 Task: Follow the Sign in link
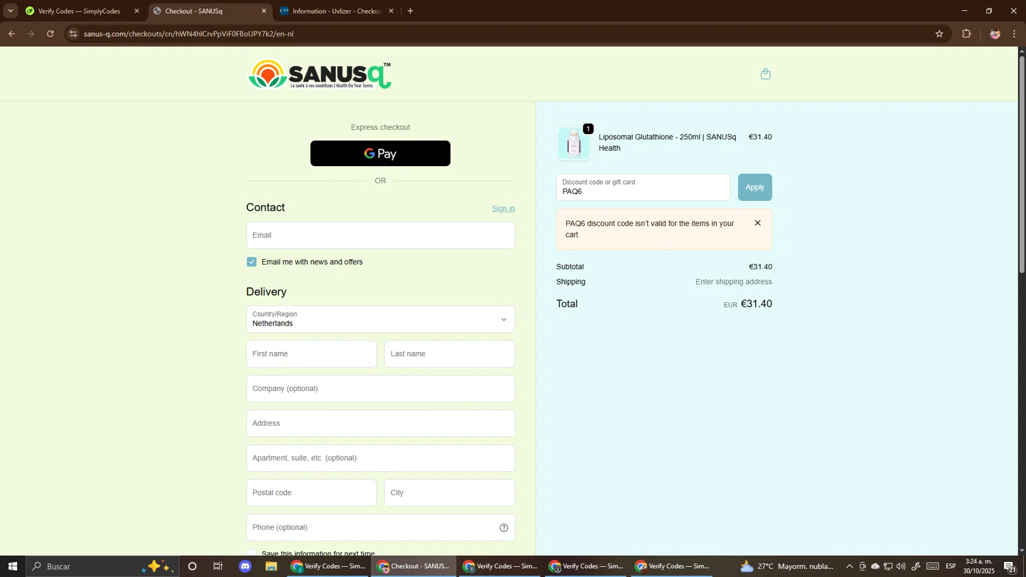tap(503, 209)
